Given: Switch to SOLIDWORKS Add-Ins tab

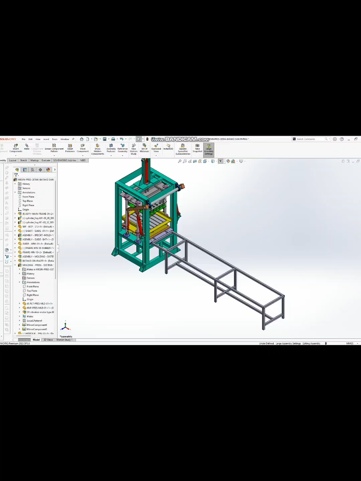Looking at the screenshot, I should point(65,160).
